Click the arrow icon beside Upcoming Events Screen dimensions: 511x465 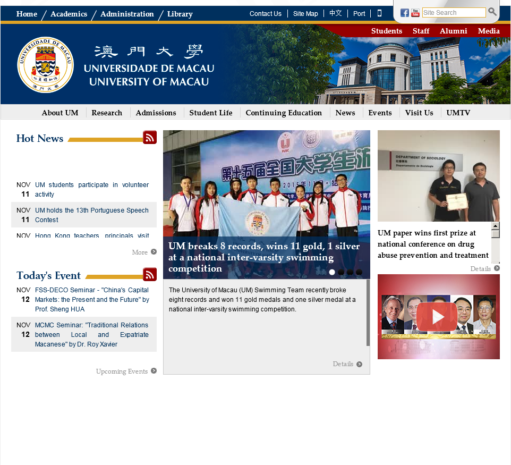(x=154, y=371)
